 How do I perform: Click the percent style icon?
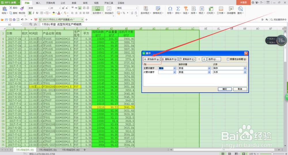[x=124, y=13]
